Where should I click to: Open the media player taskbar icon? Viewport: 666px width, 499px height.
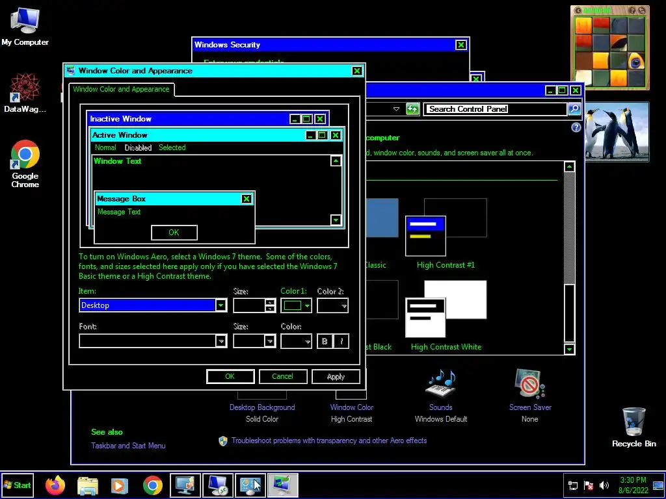click(120, 485)
